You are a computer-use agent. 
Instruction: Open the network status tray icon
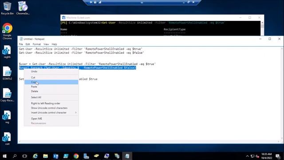[x=252, y=156]
